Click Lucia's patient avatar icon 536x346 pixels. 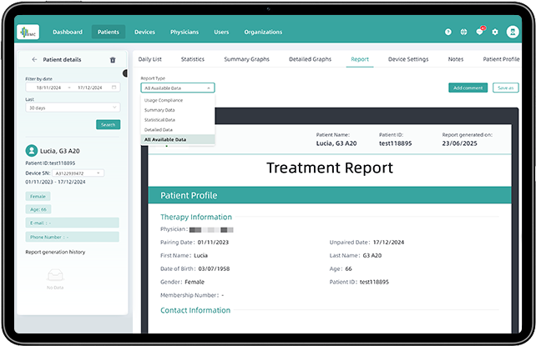tap(32, 150)
